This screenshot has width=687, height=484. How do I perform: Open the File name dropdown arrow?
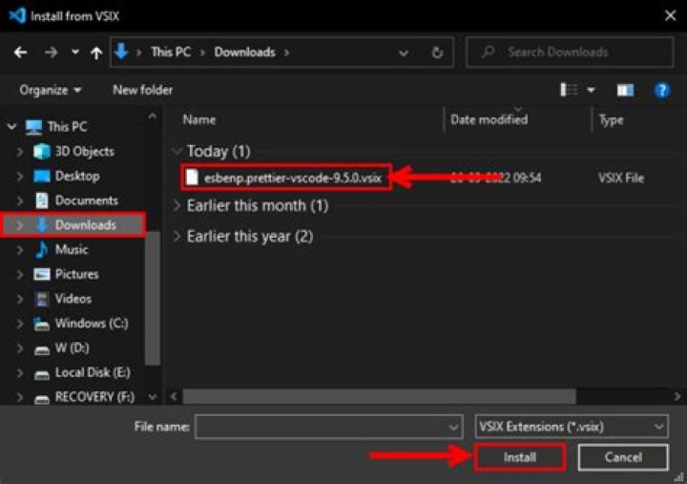coord(453,427)
